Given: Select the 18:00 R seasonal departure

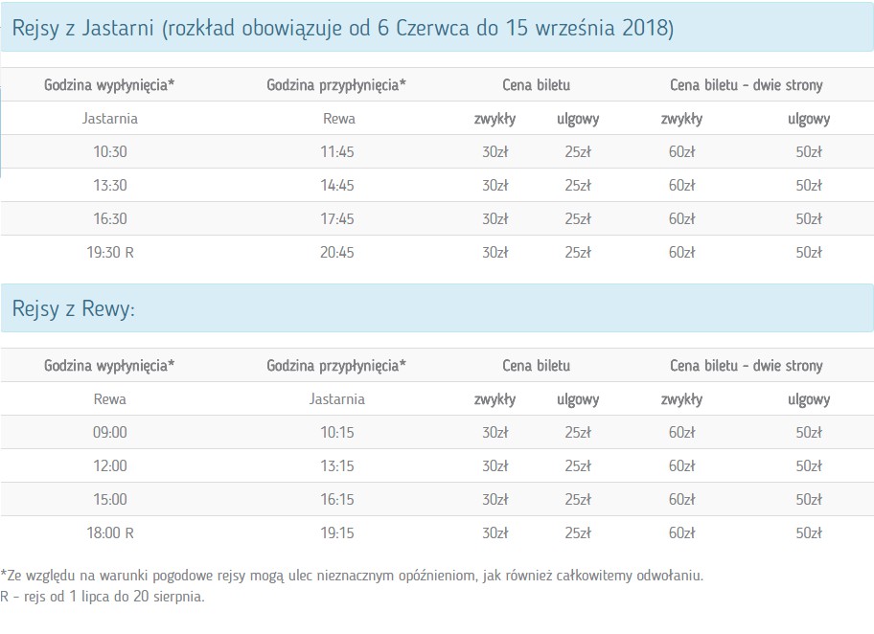Looking at the screenshot, I should [x=109, y=533].
